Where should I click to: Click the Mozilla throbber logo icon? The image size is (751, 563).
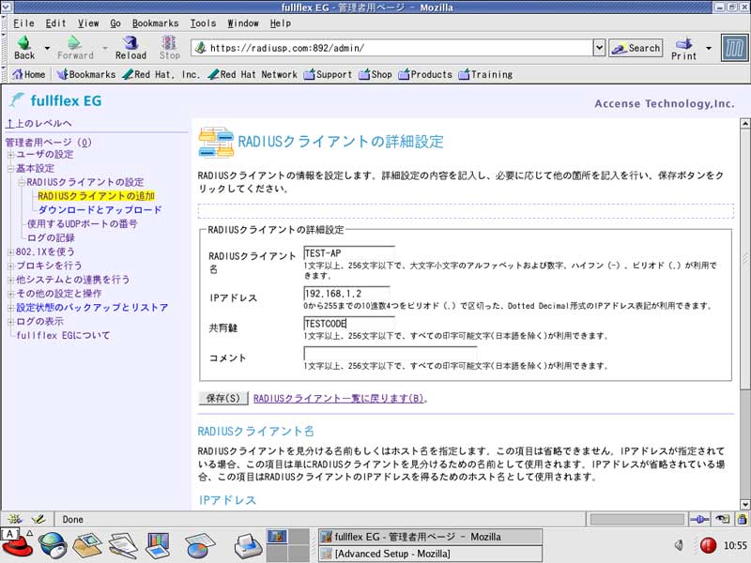click(734, 48)
